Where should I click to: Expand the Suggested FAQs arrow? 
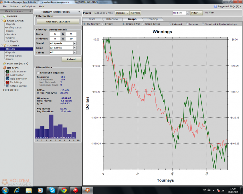[241, 7]
